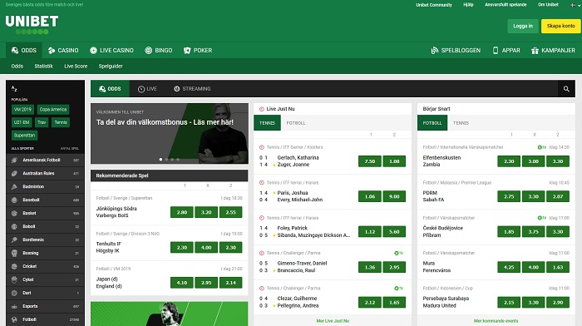
Task: Open the Casino main navigation tab
Action: coord(63,50)
